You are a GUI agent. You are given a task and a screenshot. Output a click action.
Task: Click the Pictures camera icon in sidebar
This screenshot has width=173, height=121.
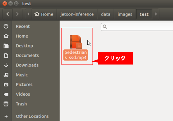coord(6,85)
